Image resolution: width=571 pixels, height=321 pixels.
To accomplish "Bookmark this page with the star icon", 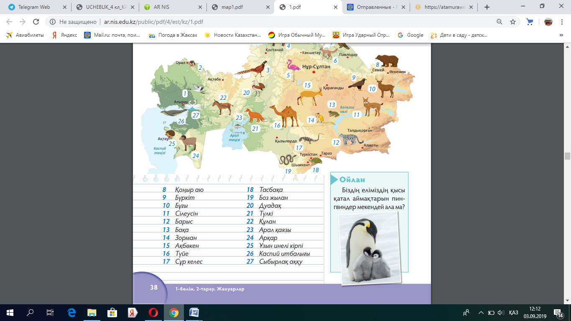I will coord(512,22).
